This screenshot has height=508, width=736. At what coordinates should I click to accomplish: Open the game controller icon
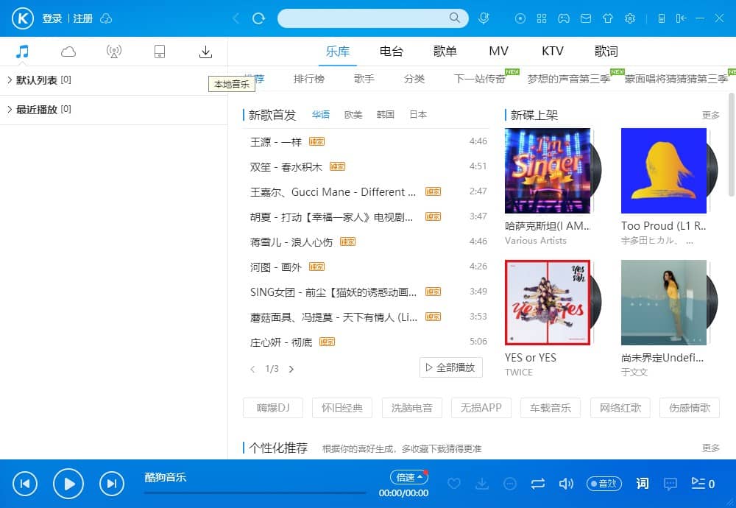coord(563,18)
